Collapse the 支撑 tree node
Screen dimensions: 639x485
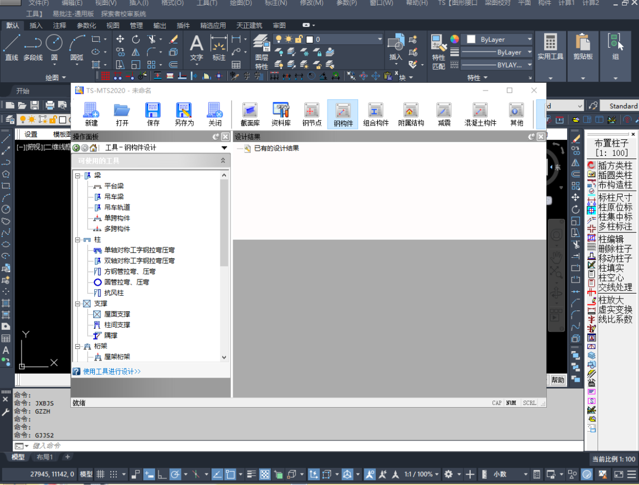pos(77,303)
